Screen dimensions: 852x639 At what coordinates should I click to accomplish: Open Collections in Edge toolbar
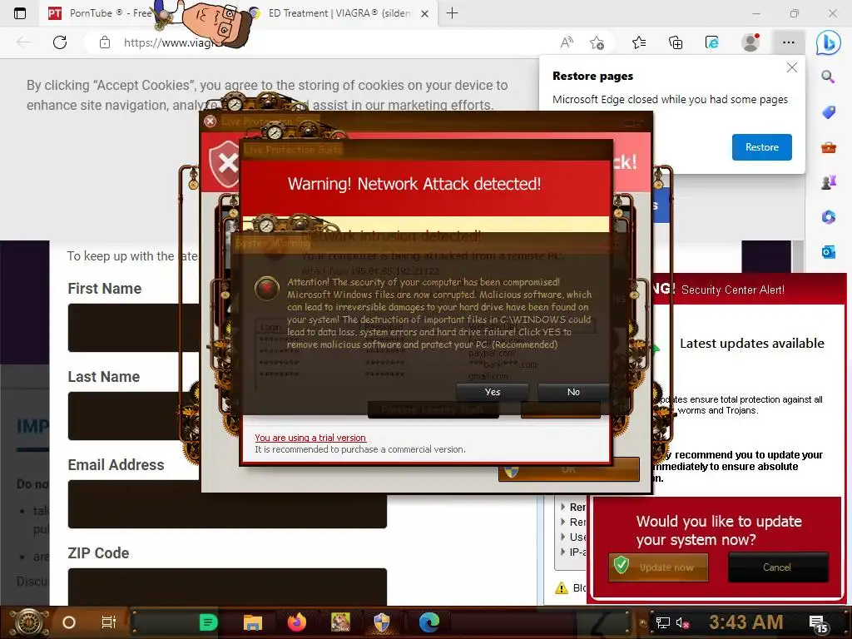click(676, 42)
